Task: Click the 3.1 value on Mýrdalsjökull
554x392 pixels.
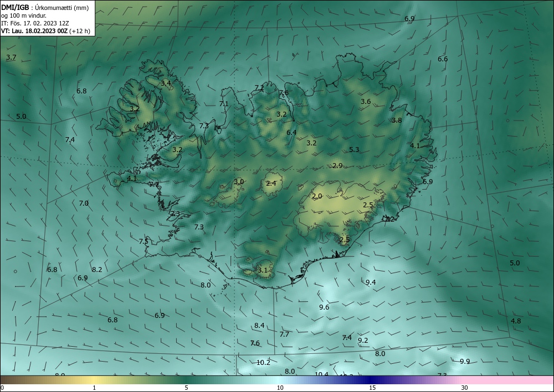Action: [x=263, y=270]
